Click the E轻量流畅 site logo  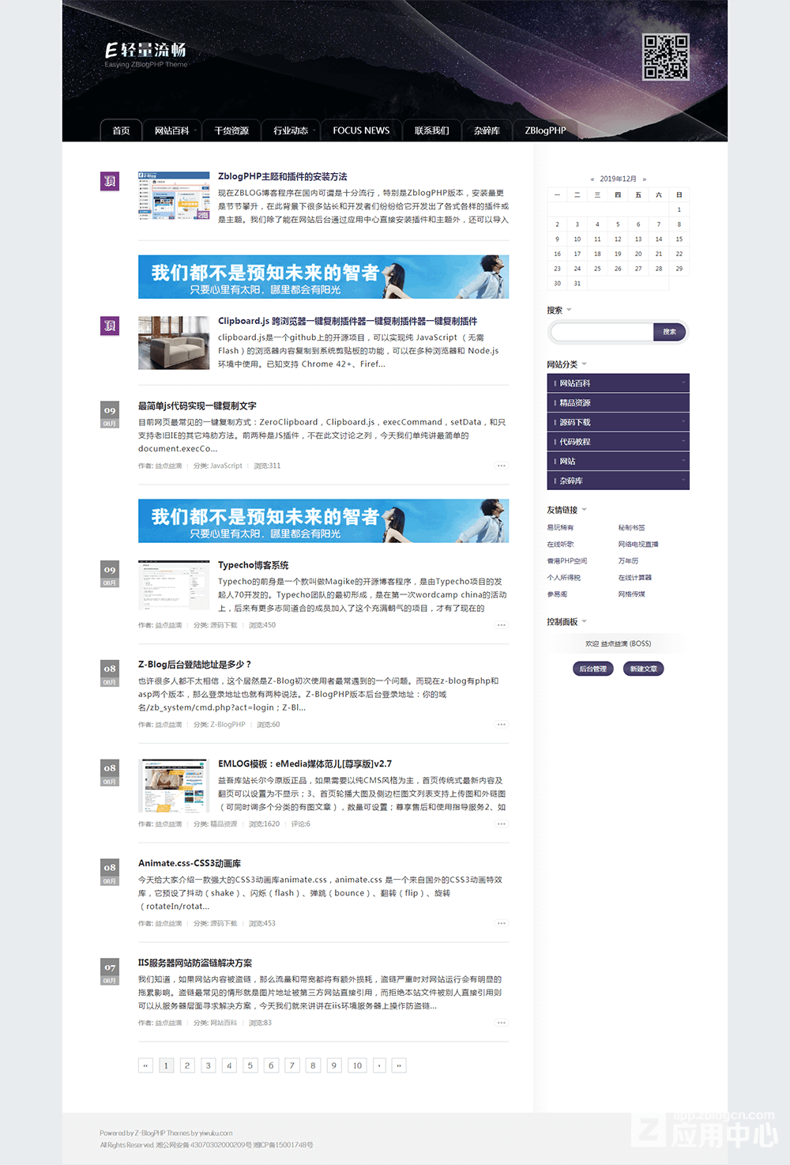click(x=146, y=54)
